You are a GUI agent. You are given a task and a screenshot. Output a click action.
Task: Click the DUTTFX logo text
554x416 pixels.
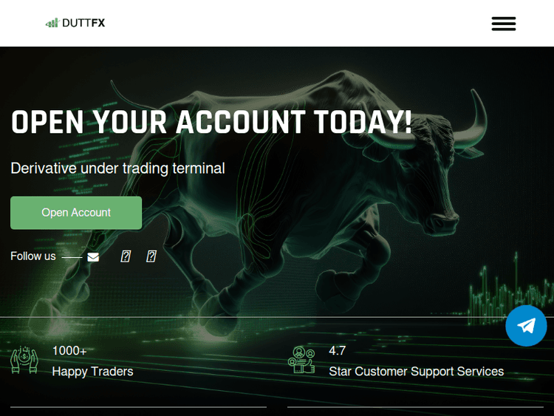[83, 23]
